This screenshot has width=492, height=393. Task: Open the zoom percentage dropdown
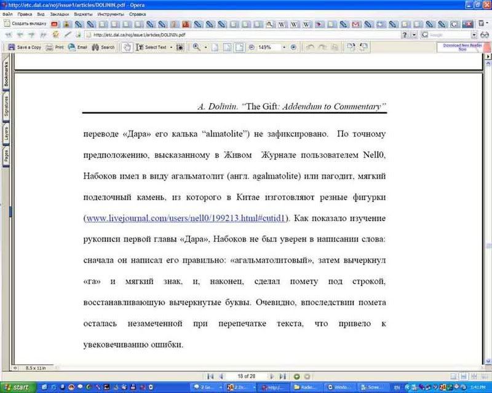284,47
